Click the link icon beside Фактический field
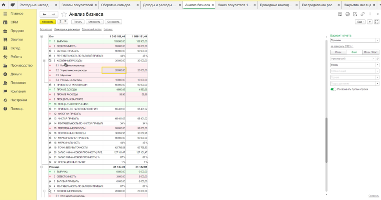381x200 pixels. pyautogui.click(x=377, y=59)
